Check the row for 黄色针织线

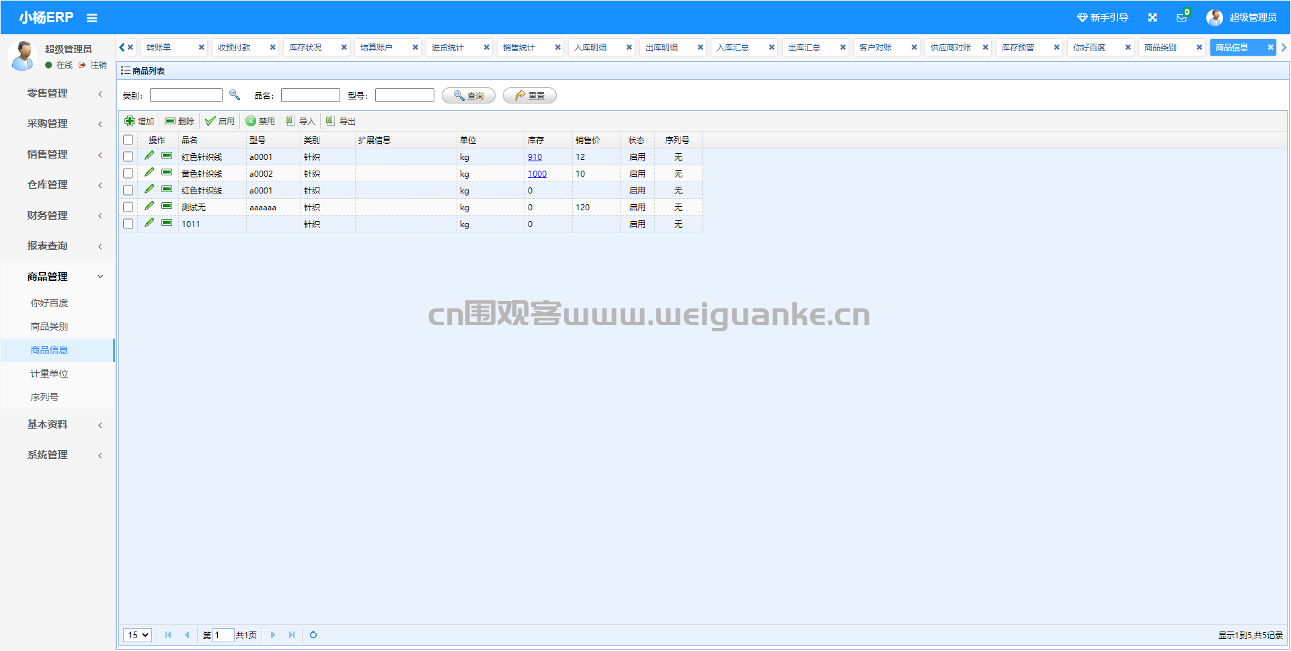(x=128, y=173)
